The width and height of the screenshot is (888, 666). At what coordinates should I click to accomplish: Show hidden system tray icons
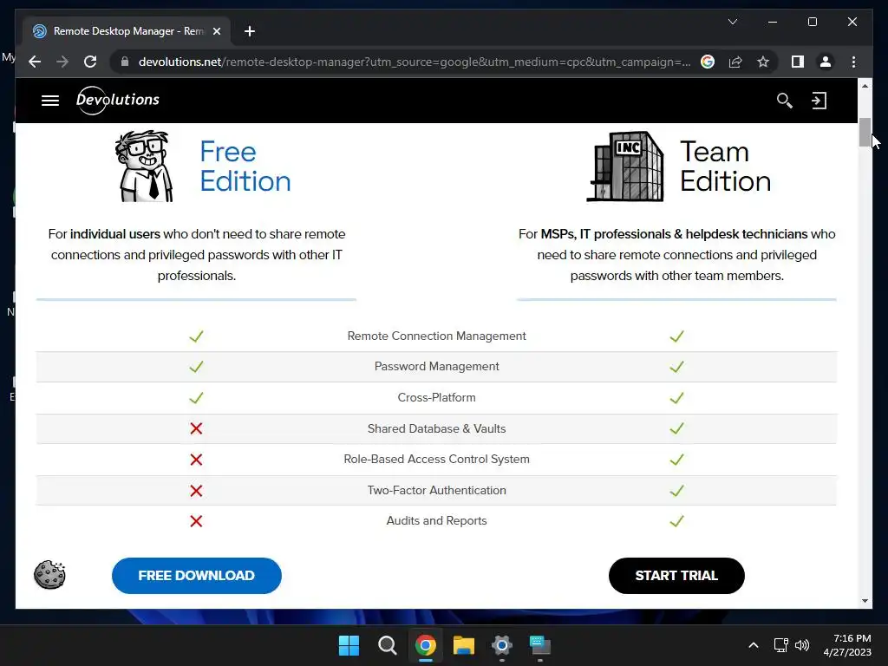coord(754,645)
